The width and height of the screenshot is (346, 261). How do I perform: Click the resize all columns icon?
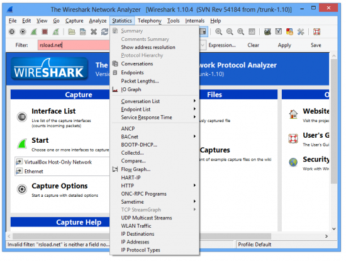coord(252,32)
